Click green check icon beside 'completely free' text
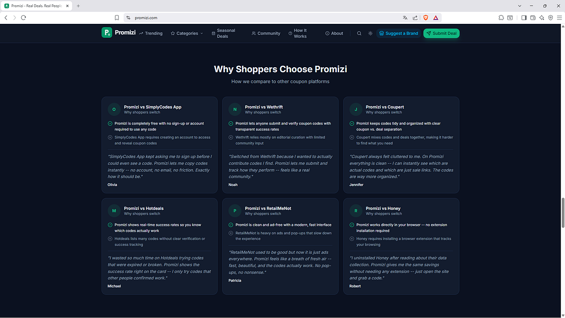 [110, 123]
